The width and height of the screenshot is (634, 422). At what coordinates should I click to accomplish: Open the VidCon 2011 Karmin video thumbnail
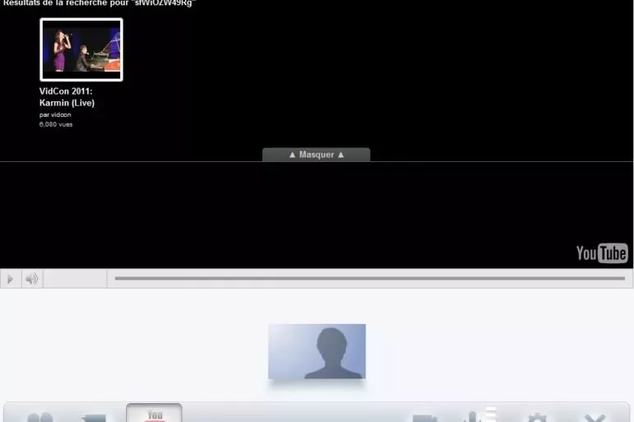(82, 49)
